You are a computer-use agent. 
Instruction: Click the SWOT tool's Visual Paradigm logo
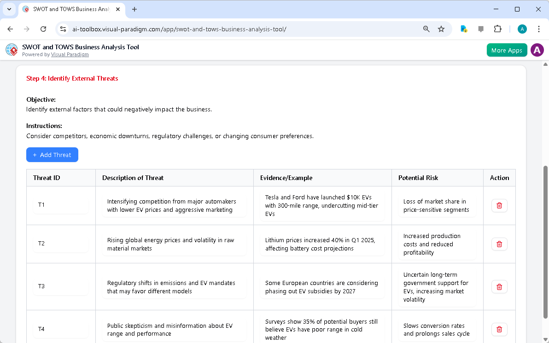click(x=11, y=50)
